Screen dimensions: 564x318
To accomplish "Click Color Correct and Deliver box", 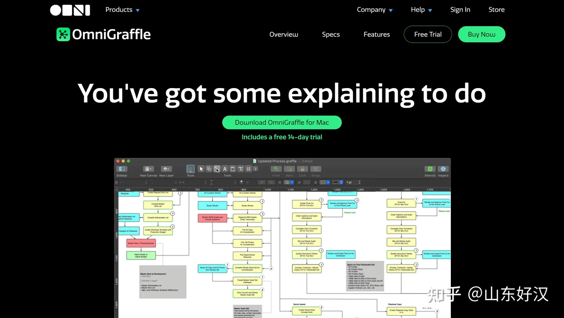I will point(248,293).
